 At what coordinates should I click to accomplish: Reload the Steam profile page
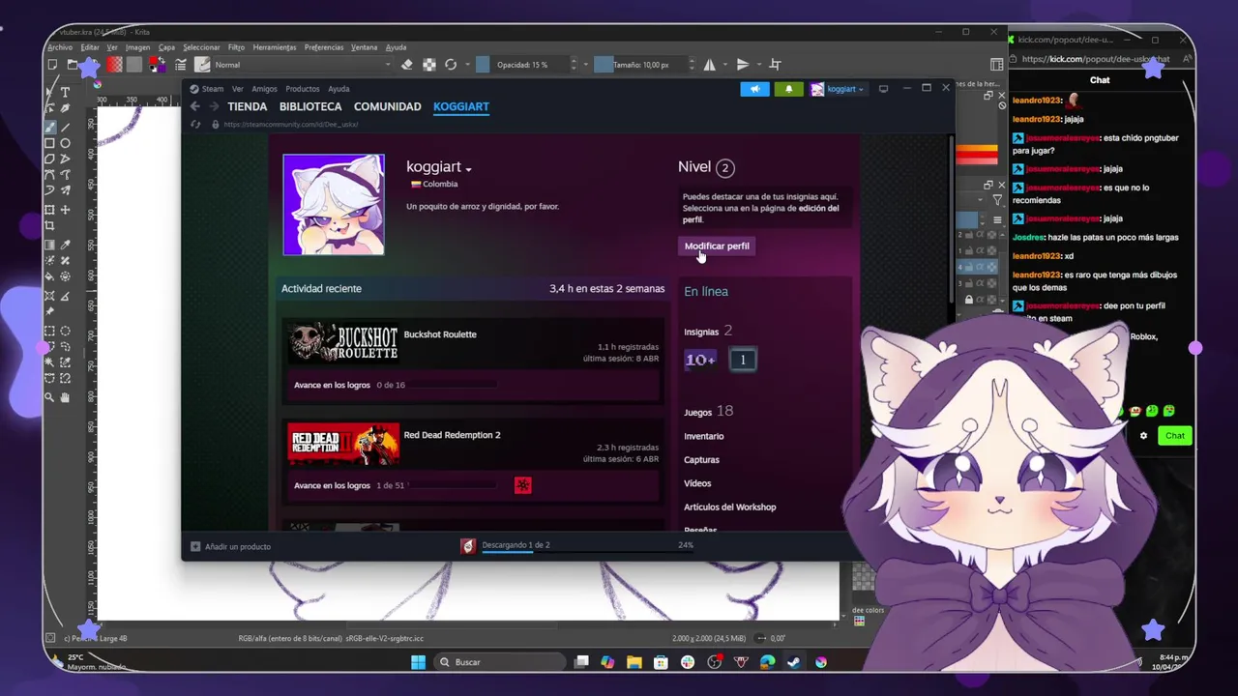pyautogui.click(x=195, y=125)
